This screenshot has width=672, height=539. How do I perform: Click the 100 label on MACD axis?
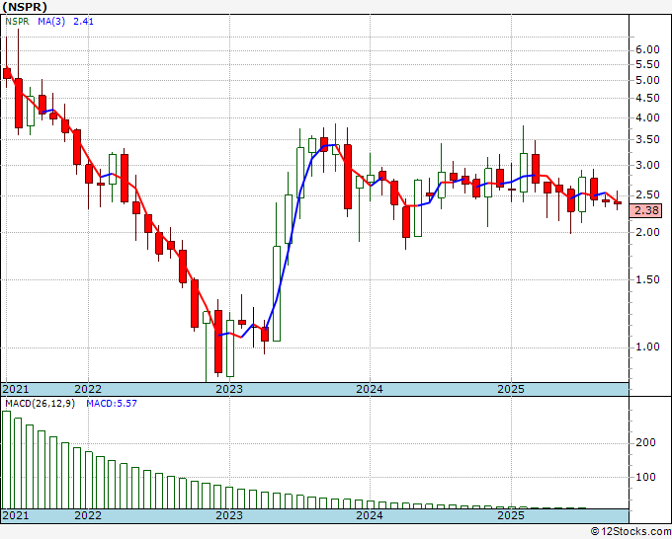[x=644, y=477]
